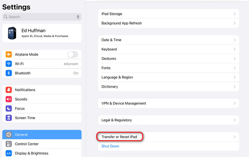The width and height of the screenshot is (249, 157).
Task: Open Wi-Fi settings row
Action: [x=42, y=64]
